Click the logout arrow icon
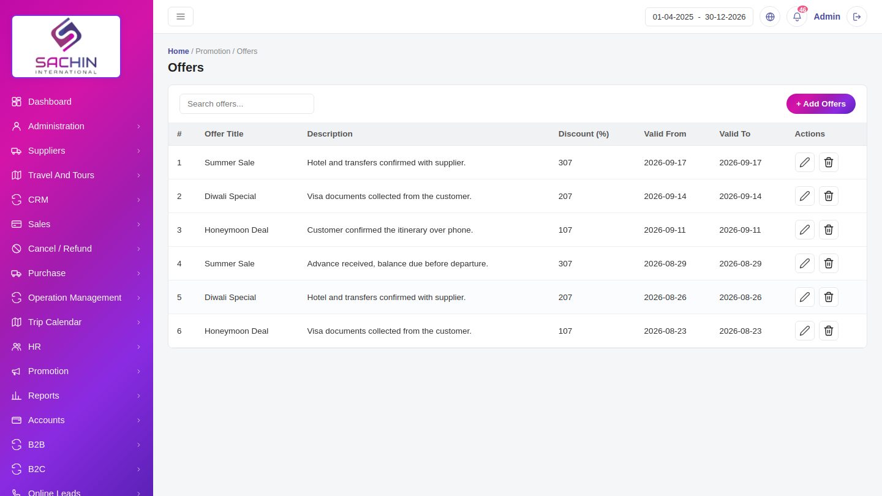The height and width of the screenshot is (496, 882). coord(857,17)
